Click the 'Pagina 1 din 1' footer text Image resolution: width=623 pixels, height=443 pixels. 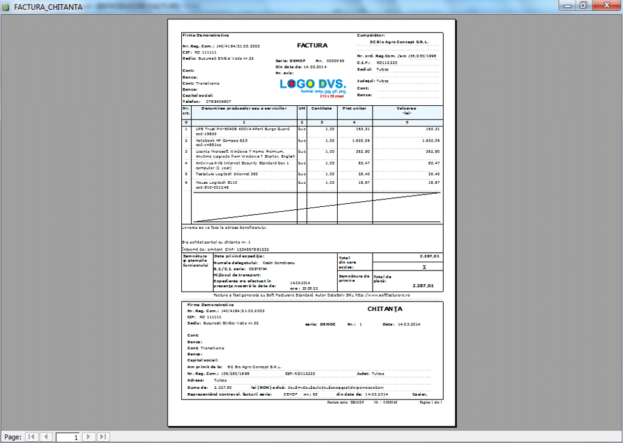(x=430, y=403)
